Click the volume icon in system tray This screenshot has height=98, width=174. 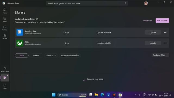[153, 95]
